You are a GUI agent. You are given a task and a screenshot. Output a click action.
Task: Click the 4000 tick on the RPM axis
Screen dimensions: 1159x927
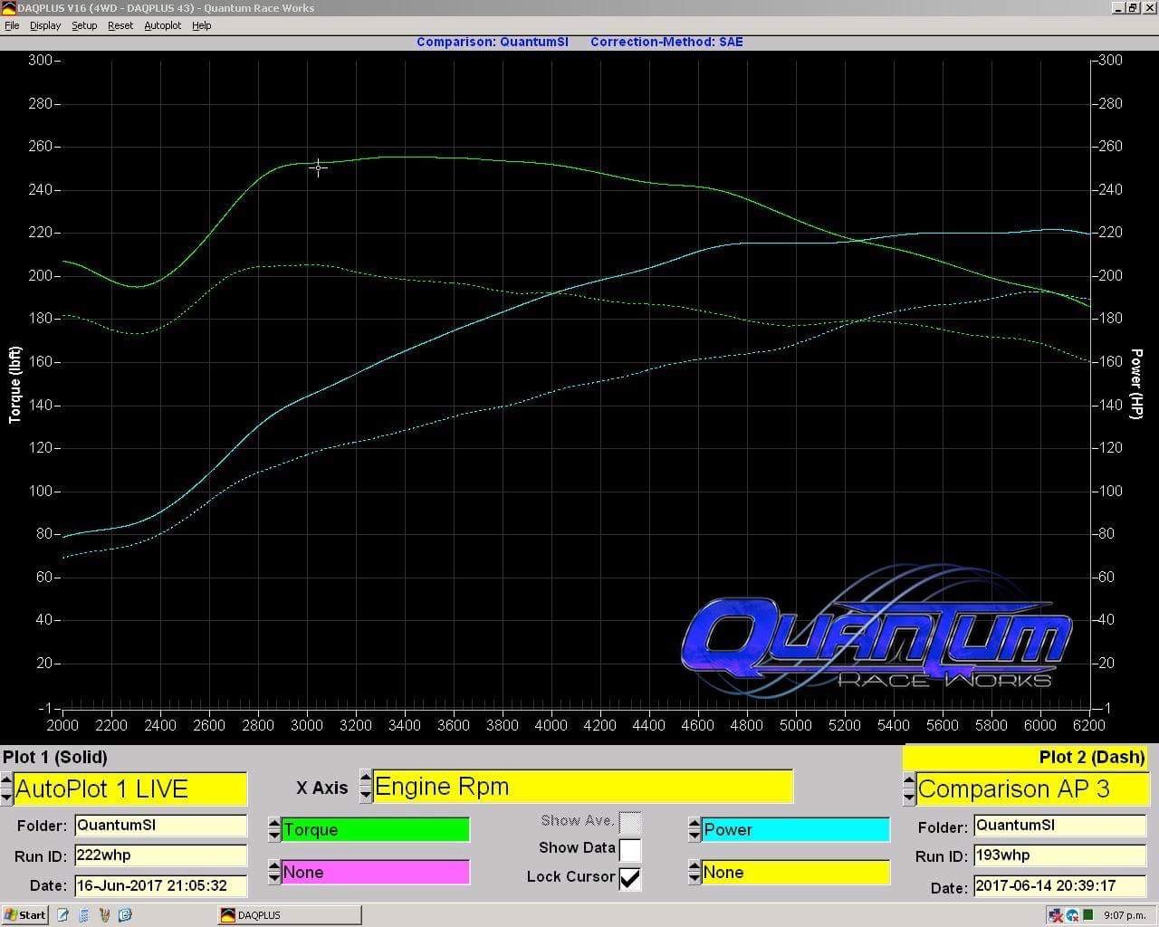(551, 725)
